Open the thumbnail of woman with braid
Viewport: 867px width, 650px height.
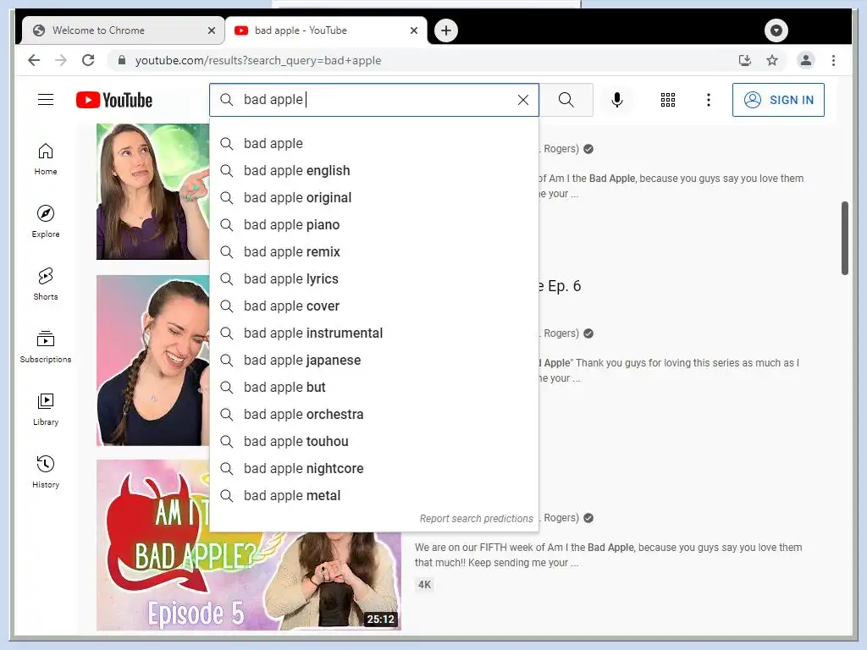click(x=152, y=361)
